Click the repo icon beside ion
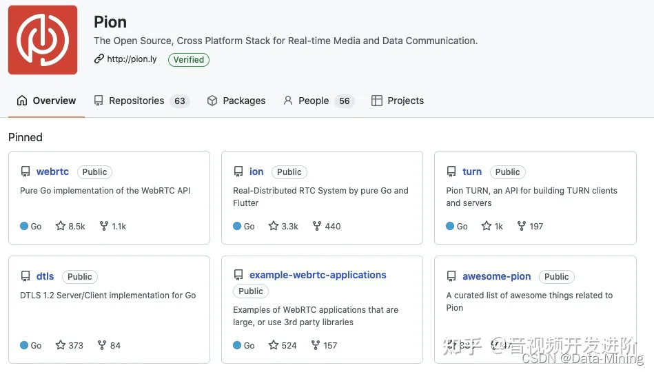 click(238, 172)
